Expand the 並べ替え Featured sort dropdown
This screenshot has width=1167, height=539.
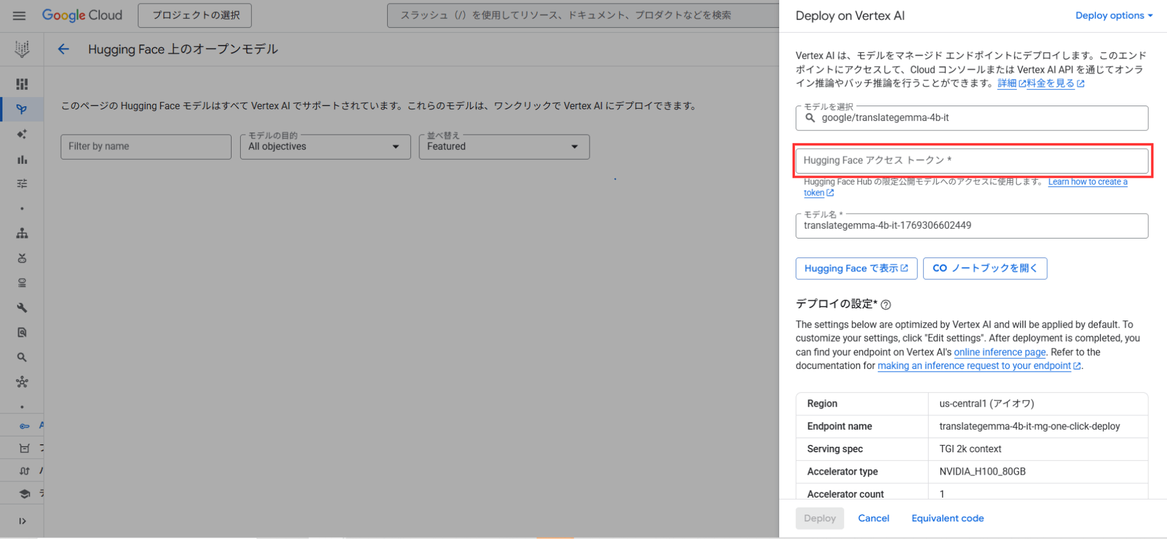click(503, 147)
